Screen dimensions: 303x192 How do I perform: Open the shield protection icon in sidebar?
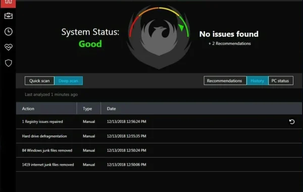pyautogui.click(x=9, y=63)
